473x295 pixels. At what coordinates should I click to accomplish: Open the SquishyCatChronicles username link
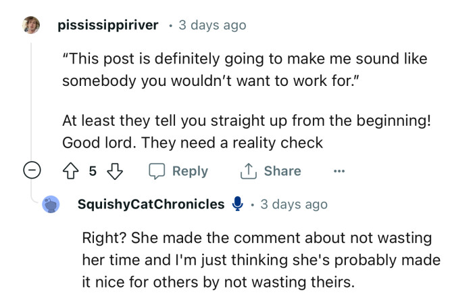point(151,204)
